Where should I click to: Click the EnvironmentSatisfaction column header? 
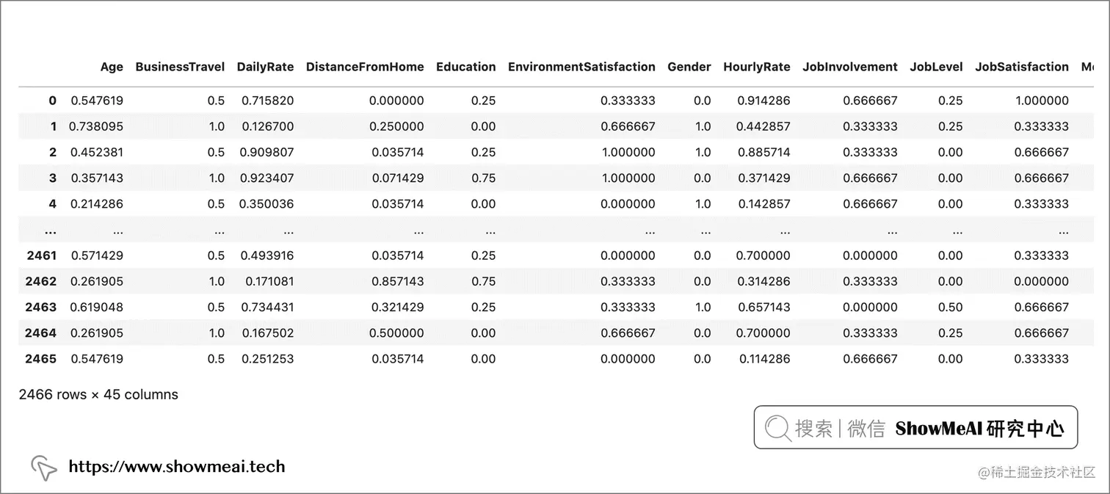[x=581, y=67]
